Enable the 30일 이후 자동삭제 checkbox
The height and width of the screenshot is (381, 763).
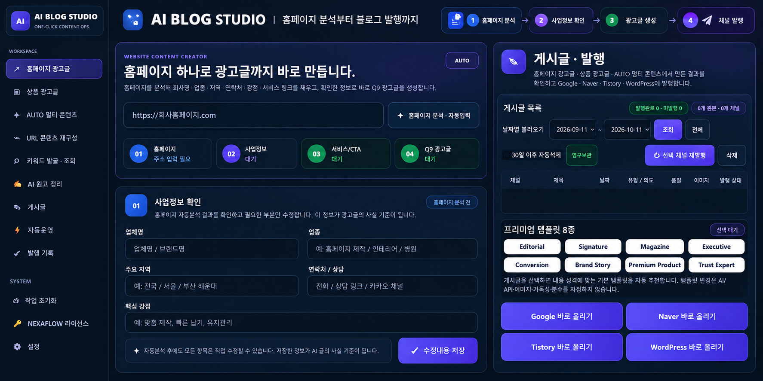pos(507,155)
